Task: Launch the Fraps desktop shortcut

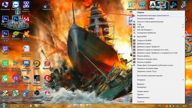Action: coord(163,6)
